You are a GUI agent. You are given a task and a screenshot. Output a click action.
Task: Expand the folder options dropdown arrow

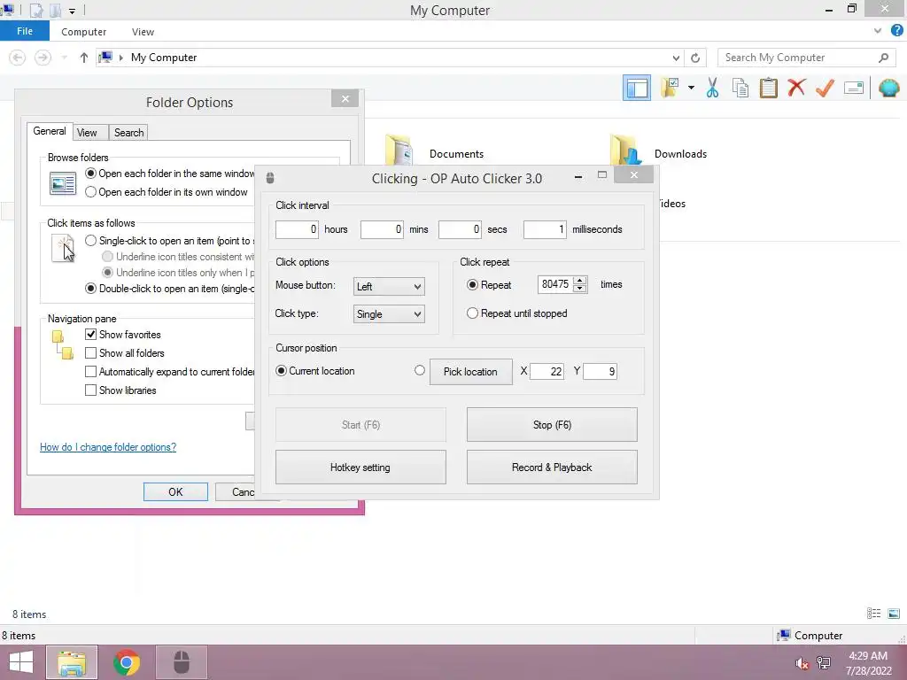point(691,88)
